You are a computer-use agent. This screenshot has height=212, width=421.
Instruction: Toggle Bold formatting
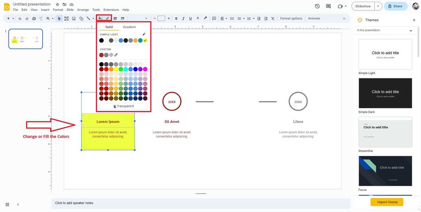click(x=176, y=19)
